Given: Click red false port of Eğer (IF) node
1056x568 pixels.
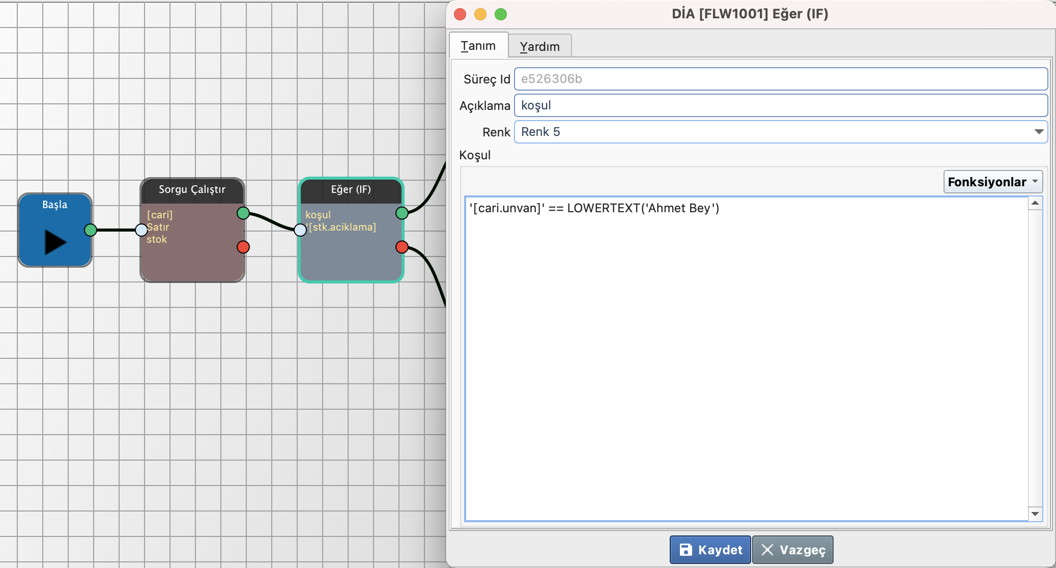Looking at the screenshot, I should (x=402, y=247).
